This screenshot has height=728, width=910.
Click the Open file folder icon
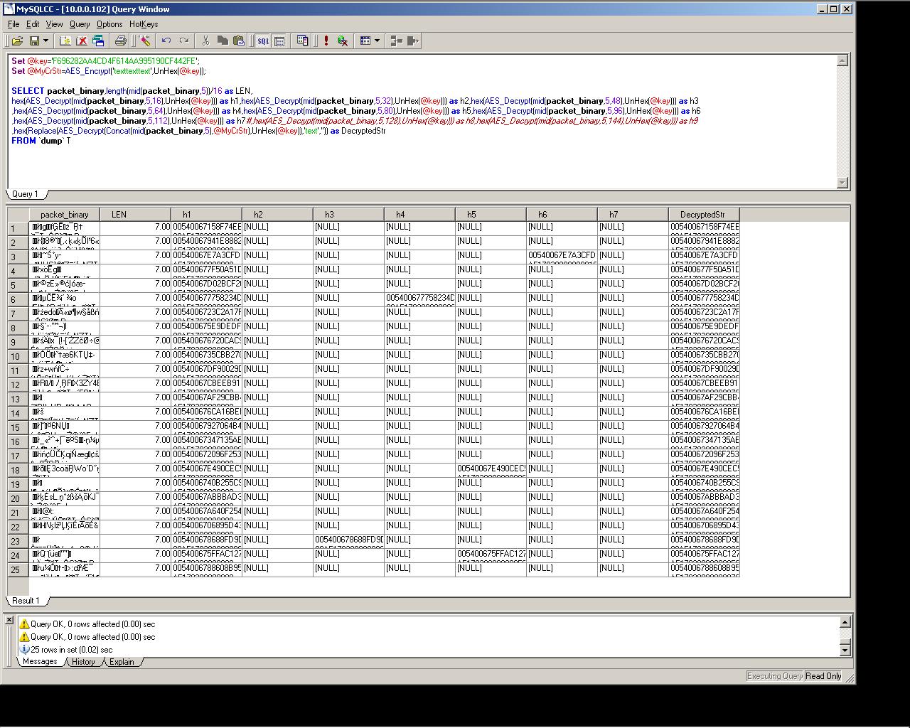click(18, 41)
